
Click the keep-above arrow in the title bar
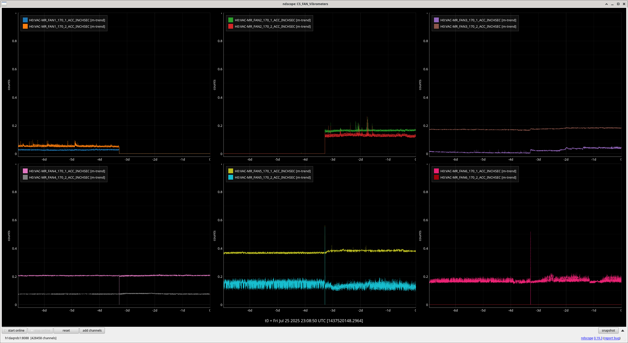click(x=606, y=4)
